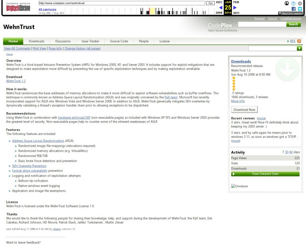Open View All Comments
Screen dimensions: 306x245
(17, 48)
